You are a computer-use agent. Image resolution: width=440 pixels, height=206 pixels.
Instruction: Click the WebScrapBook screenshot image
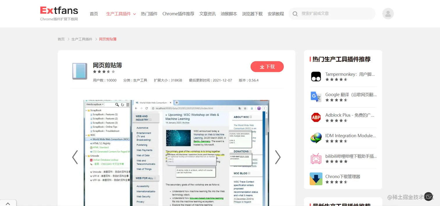click(x=176, y=153)
